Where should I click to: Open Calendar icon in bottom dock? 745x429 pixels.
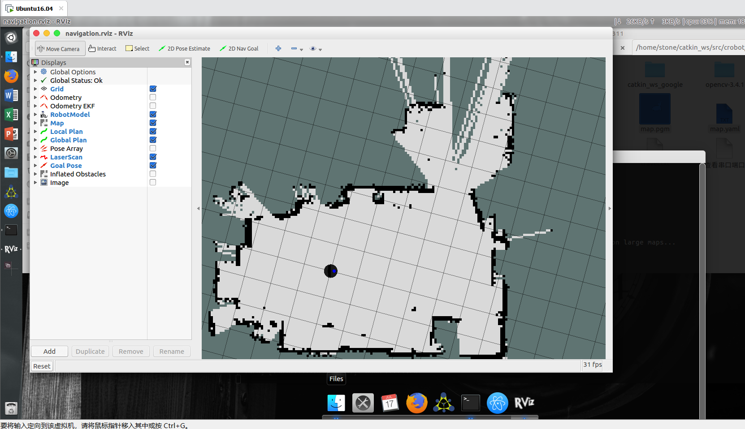click(390, 403)
